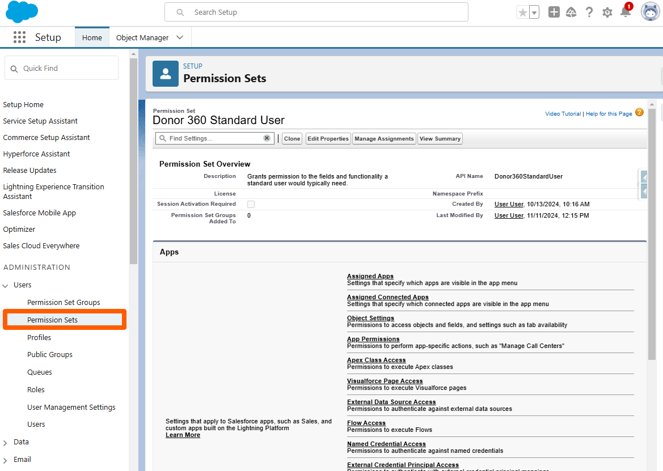
Task: Click the left sidebar vertical scrollbar
Action: [134, 160]
